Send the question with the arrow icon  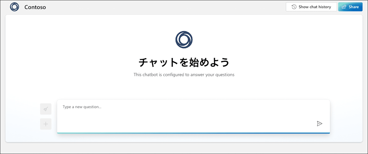pos(320,123)
